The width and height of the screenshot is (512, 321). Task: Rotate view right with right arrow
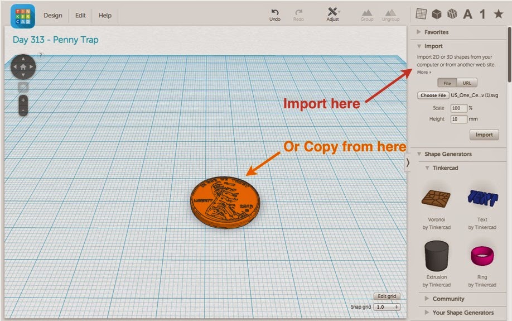coord(31,66)
